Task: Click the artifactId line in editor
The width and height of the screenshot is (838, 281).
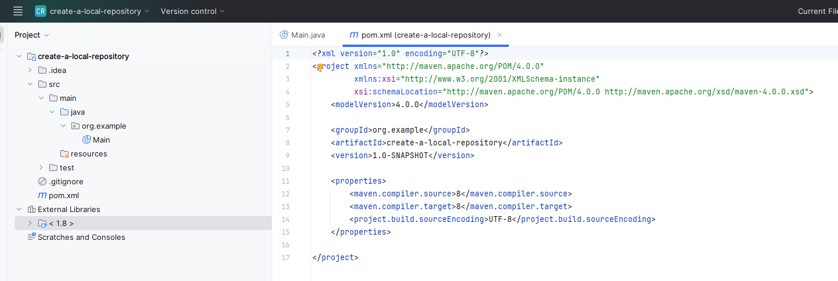Action: pos(447,143)
